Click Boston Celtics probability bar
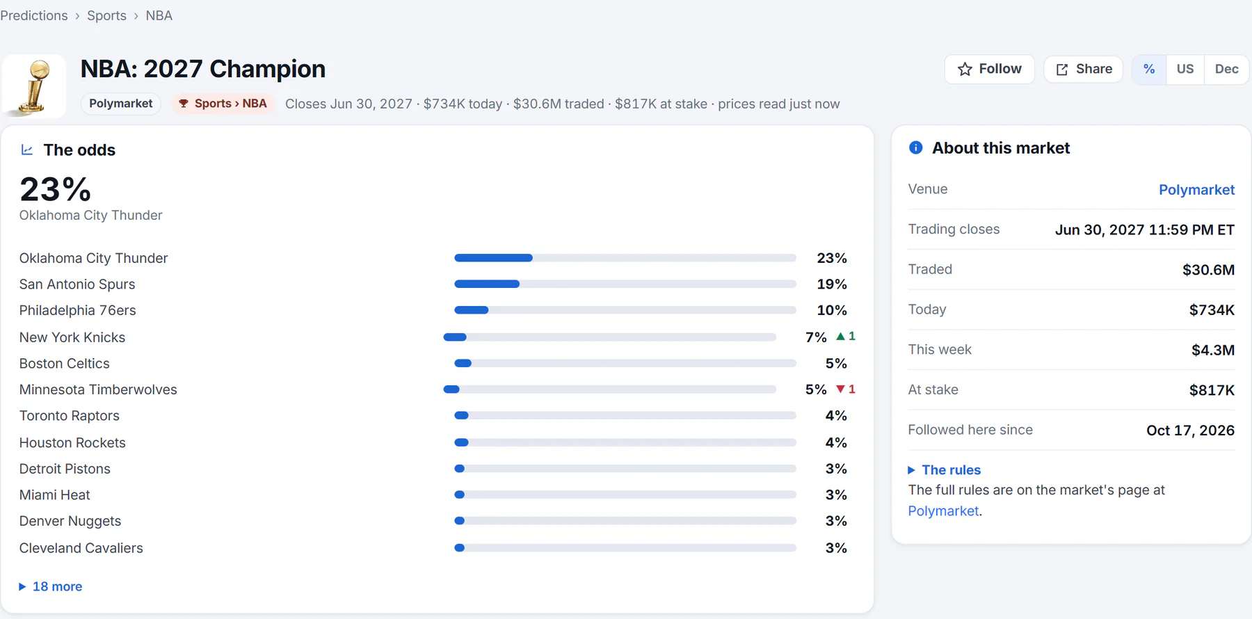The image size is (1252, 619). pos(625,363)
